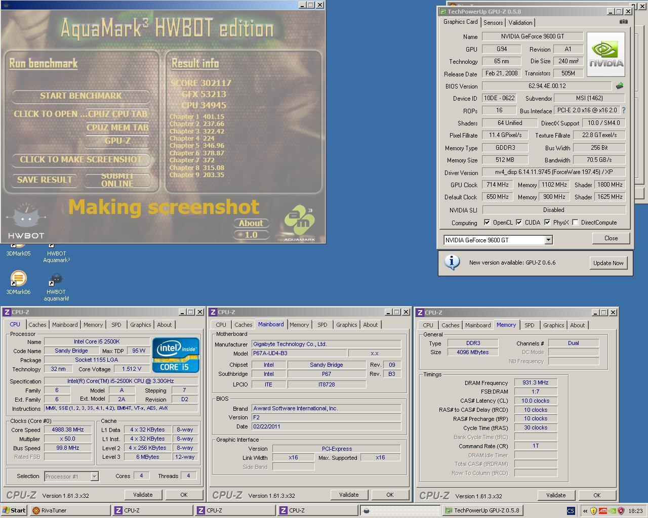This screenshot has height=518, width=648.
Task: Open the NVIDIA GeForce 9600 GT GPU dropdown
Action: click(548, 240)
